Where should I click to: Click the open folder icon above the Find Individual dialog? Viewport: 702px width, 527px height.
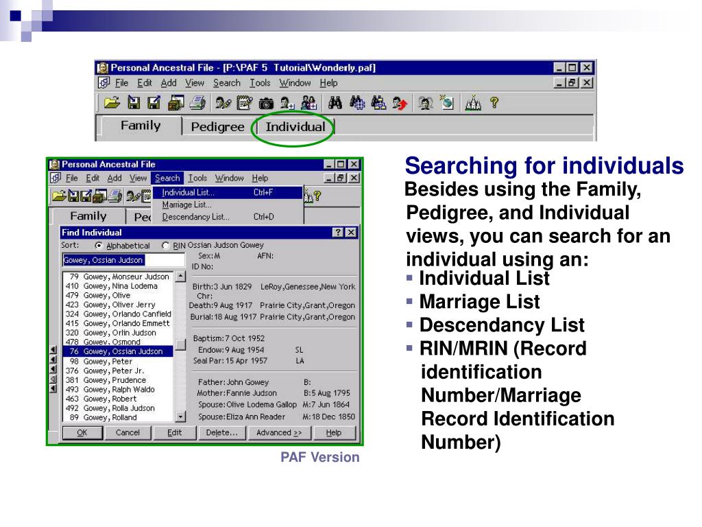59,196
